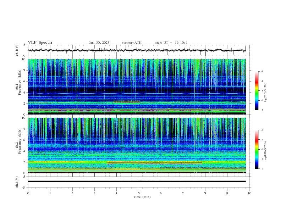Click time axis tick label "6"
The height and width of the screenshot is (217, 281).
click(x=161, y=193)
